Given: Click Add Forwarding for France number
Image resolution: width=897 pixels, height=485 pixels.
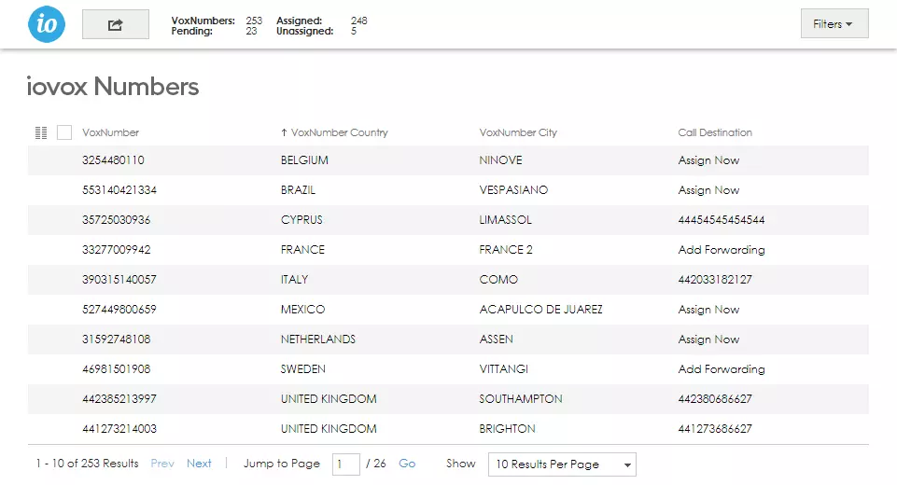Looking at the screenshot, I should 721,250.
